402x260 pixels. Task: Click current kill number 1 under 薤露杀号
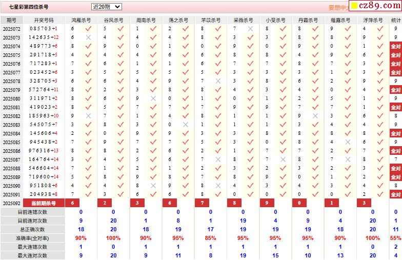331,203
